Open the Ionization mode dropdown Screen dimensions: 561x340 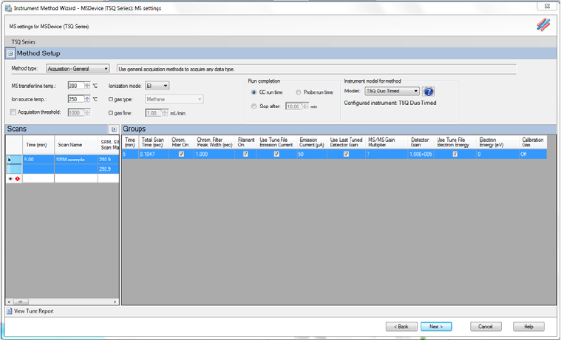point(157,86)
